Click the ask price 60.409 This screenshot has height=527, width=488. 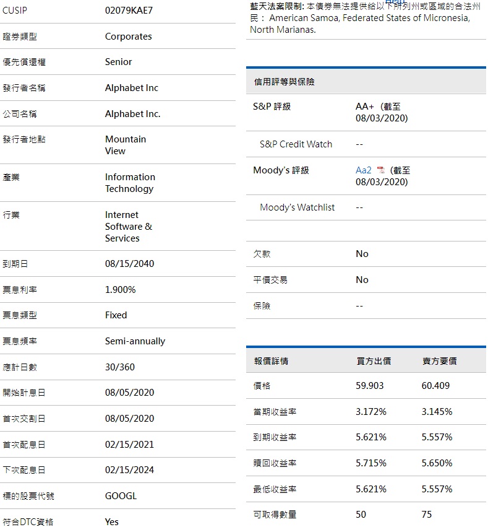coord(435,386)
